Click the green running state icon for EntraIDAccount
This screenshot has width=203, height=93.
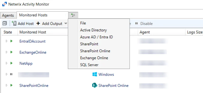point(12,41)
